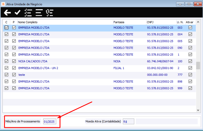Click unit number 999 cell
Viewport: 203px width, 131px height.
pyautogui.click(x=180, y=88)
